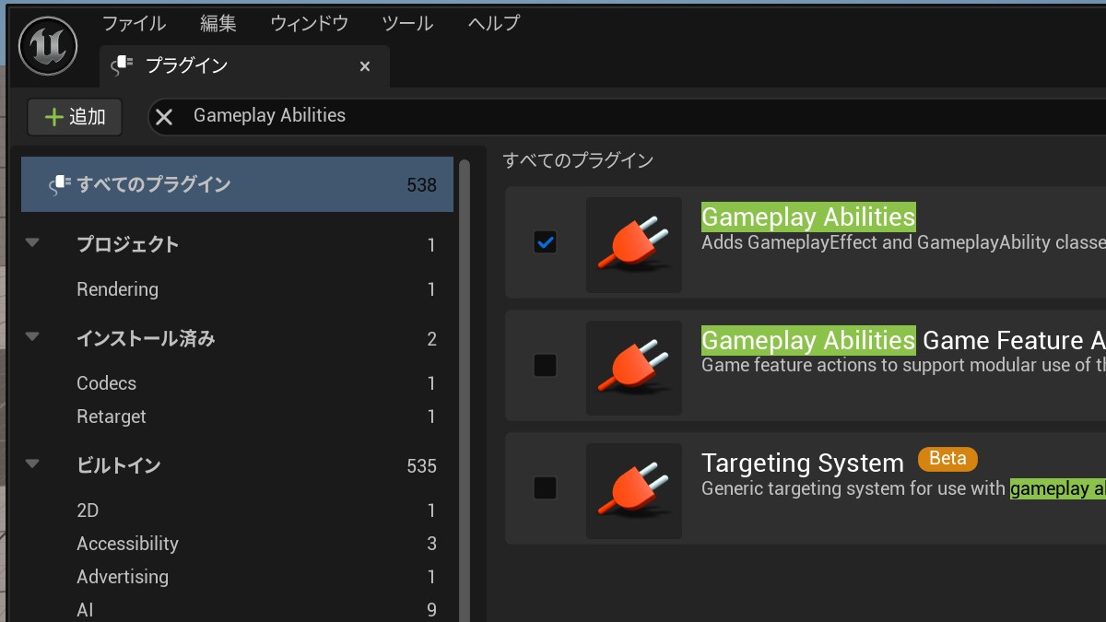The width and height of the screenshot is (1106, 622).
Task: Select the Retarget category
Action: [x=112, y=417]
